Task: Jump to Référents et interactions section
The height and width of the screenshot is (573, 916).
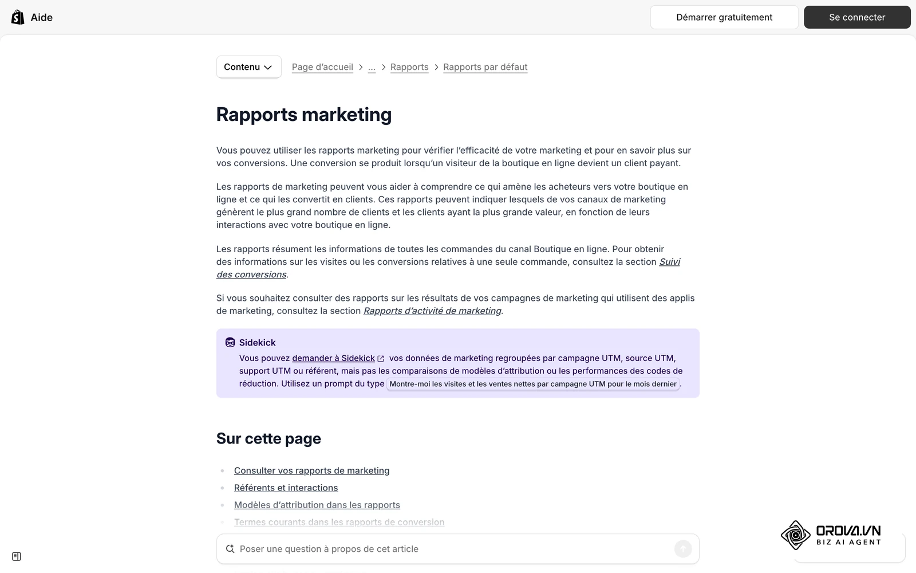Action: pos(286,488)
